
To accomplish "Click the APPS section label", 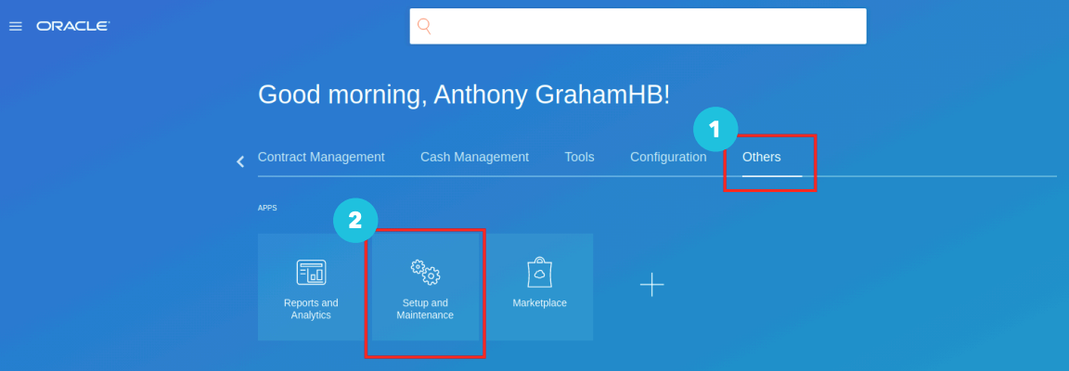I will (x=267, y=208).
